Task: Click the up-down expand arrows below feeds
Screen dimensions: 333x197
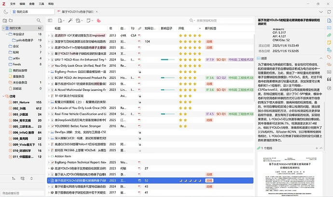Action: point(31,179)
